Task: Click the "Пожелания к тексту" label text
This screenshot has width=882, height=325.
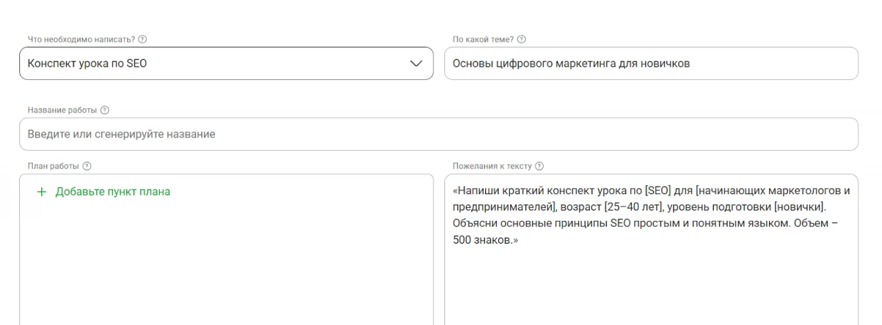Action: click(492, 166)
